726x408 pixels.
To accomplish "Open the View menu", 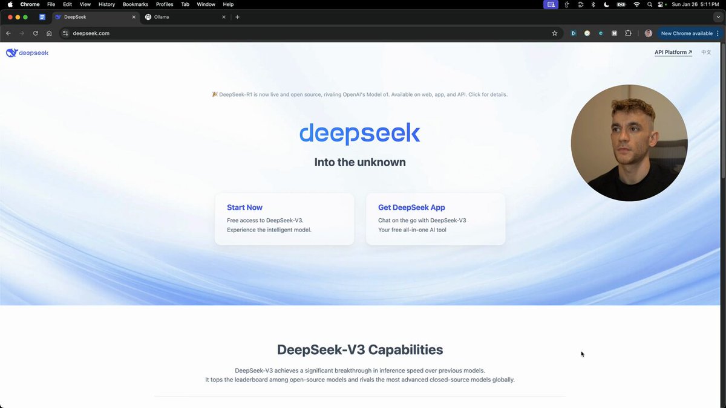I will pyautogui.click(x=85, y=4).
